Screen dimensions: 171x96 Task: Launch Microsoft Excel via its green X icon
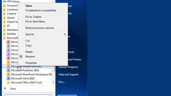coord(8,46)
